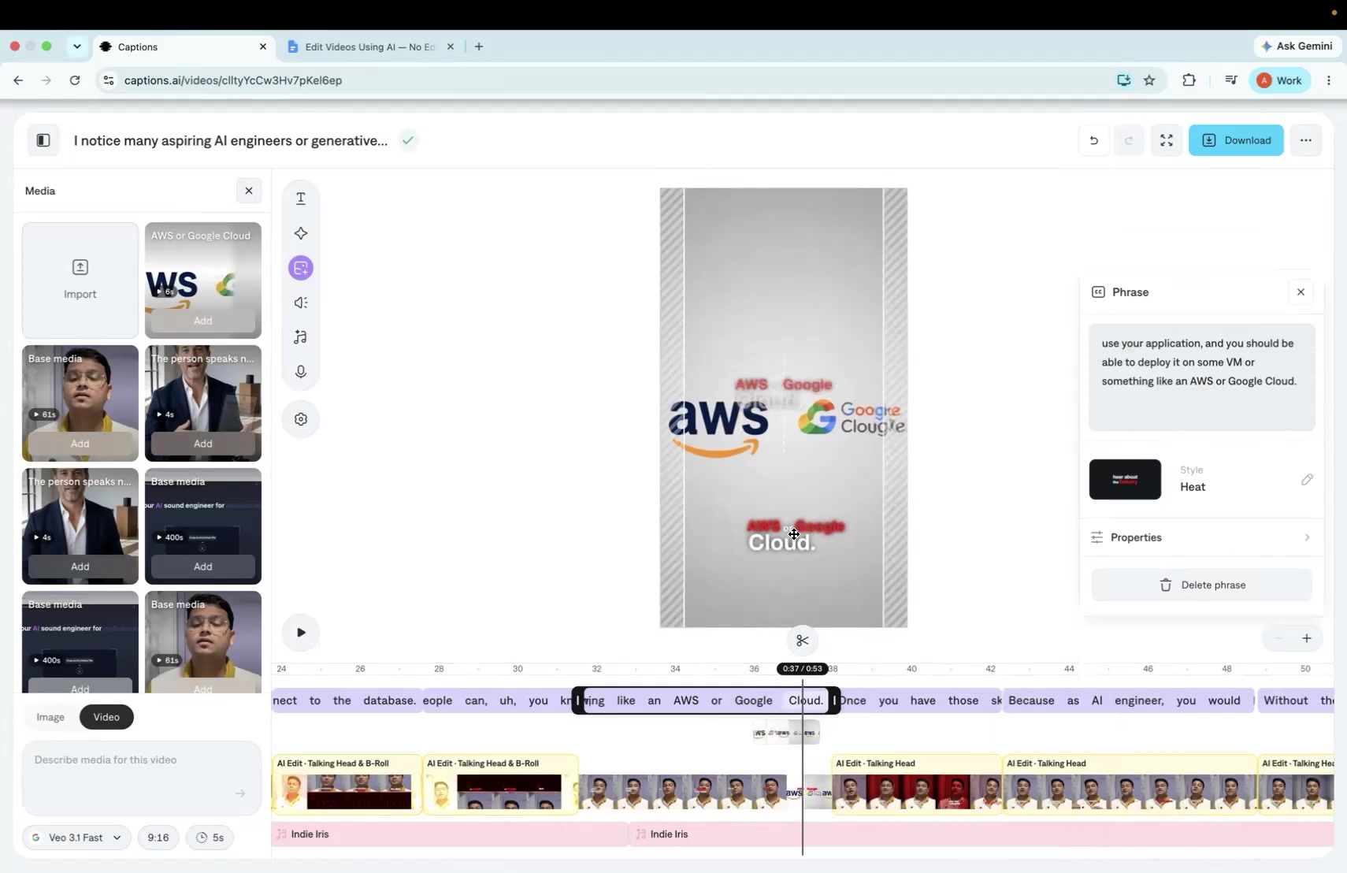Edit the Heat style pencil icon
Image resolution: width=1347 pixels, height=873 pixels.
1307,479
